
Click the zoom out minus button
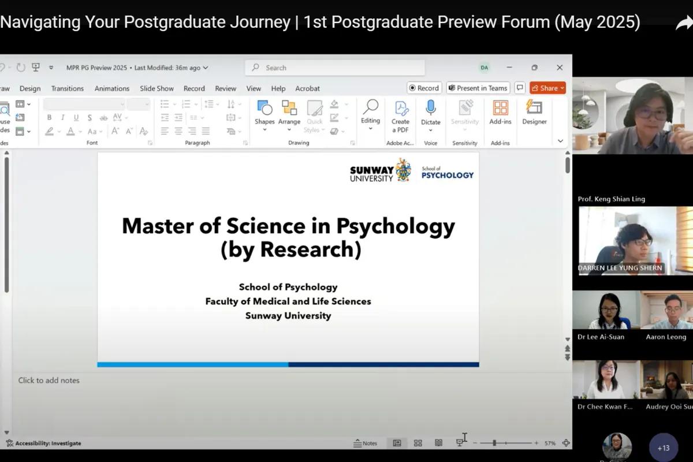pos(475,443)
